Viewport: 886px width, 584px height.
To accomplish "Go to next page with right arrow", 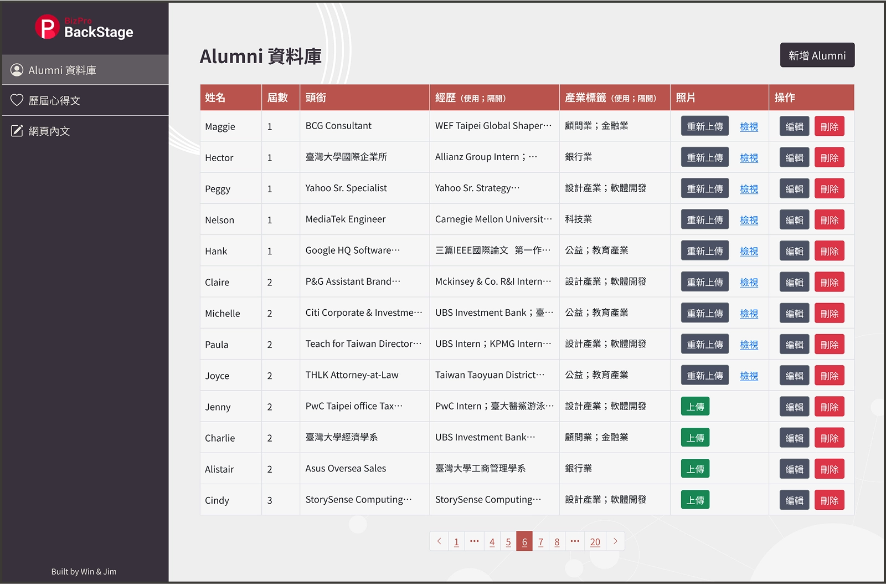I will pyautogui.click(x=615, y=541).
